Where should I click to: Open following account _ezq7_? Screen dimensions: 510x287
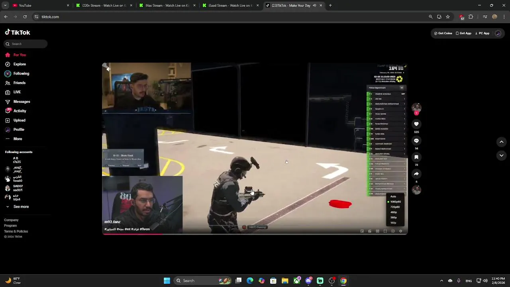click(x=14, y=169)
